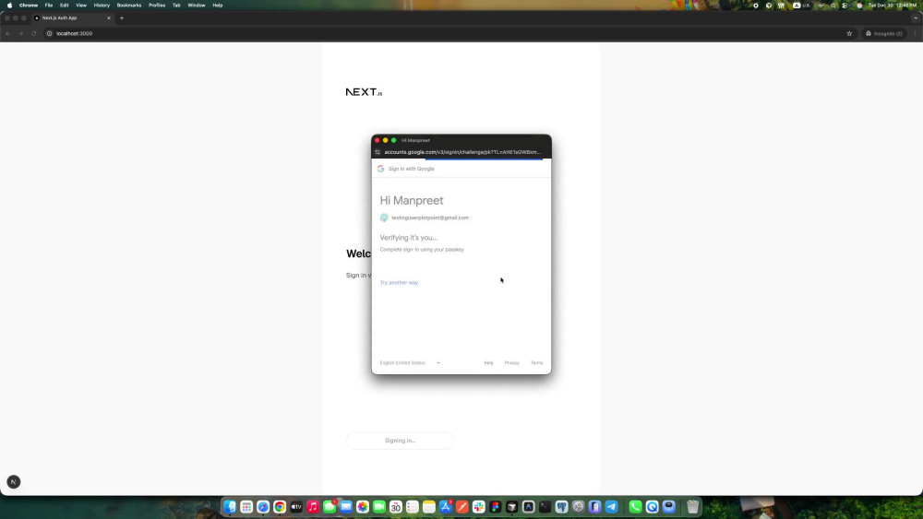This screenshot has width=923, height=519.
Task: Open the Window menu
Action: pyautogui.click(x=196, y=6)
